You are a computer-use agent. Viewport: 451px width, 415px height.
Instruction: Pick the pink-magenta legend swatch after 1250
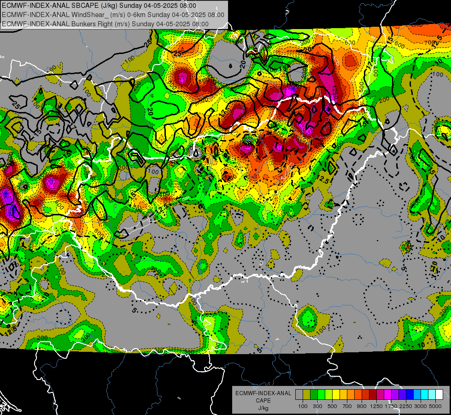point(380,394)
